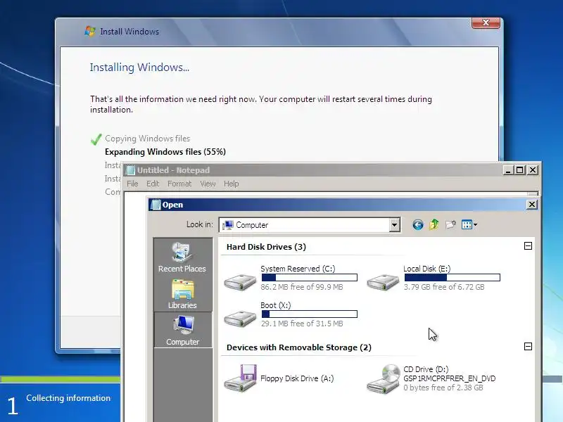Maximize the Untitled - Notepad window
The height and width of the screenshot is (422, 563).
[x=519, y=170]
